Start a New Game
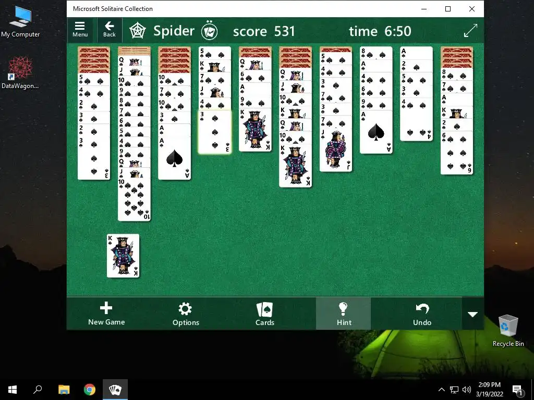Image resolution: width=534 pixels, height=400 pixels. [x=106, y=314]
